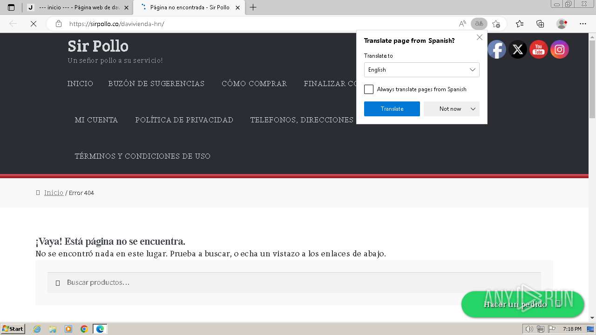Image resolution: width=596 pixels, height=335 pixels.
Task: Launch Internet Explorer from taskbar
Action: (37, 329)
